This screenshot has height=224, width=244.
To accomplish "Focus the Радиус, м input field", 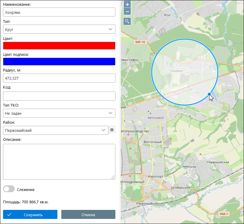I will point(59,78).
